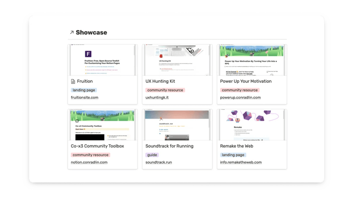Open Power Up Your Motivation thumbnail

pos(252,60)
